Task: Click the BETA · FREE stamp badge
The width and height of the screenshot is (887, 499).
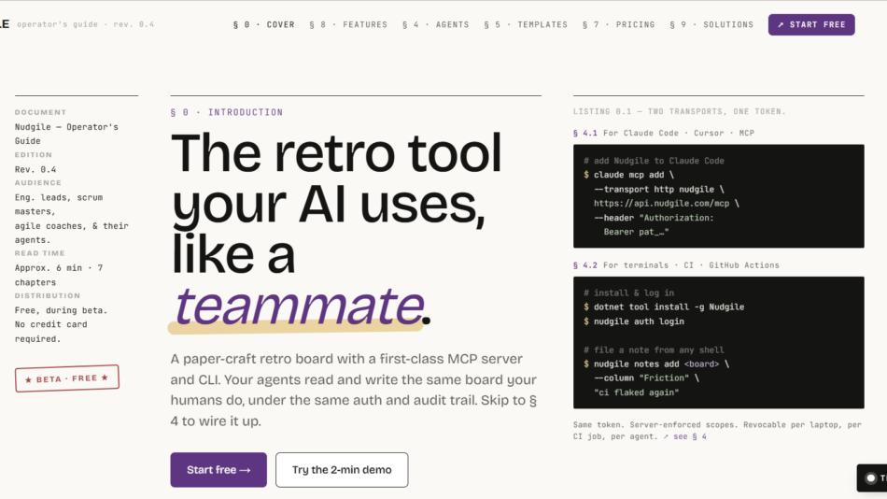Action: point(66,378)
